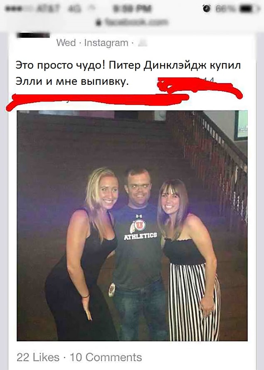View the 10 Comments thread
This screenshot has width=264, height=370.
(x=106, y=357)
